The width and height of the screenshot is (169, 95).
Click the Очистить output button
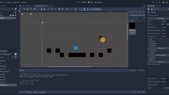(141, 70)
